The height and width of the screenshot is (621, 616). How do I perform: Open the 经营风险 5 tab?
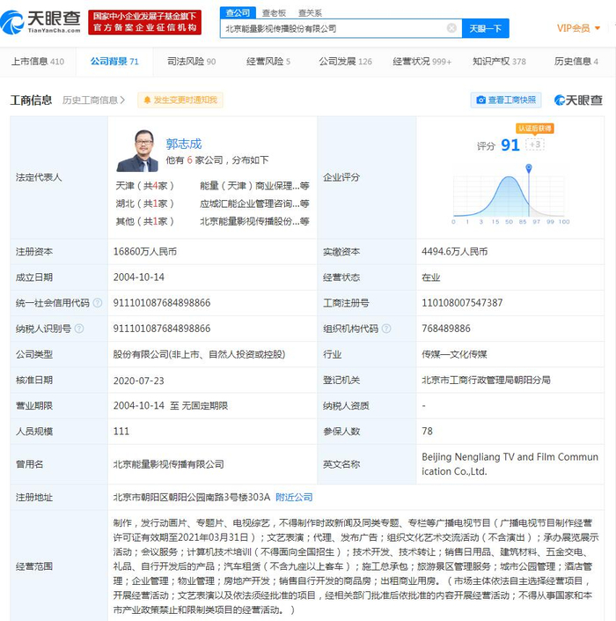pos(268,62)
